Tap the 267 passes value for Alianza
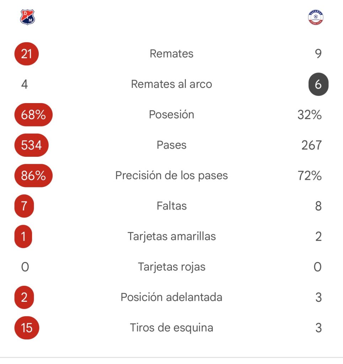This screenshot has width=343, height=364. pyautogui.click(x=311, y=145)
